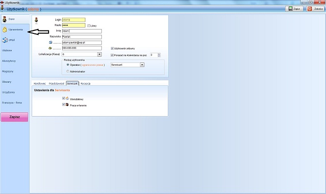Image resolution: width=326 pixels, height=194 pixels.
Task: Click the red power icon in top toolbar
Action: pyautogui.click(x=310, y=9)
